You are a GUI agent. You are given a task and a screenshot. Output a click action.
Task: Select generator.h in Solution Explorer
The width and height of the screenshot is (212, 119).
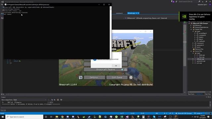point(200,45)
